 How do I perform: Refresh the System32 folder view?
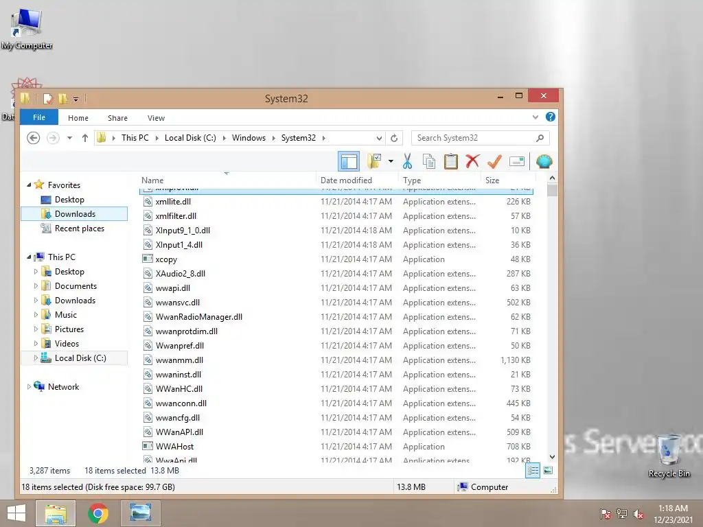393,138
